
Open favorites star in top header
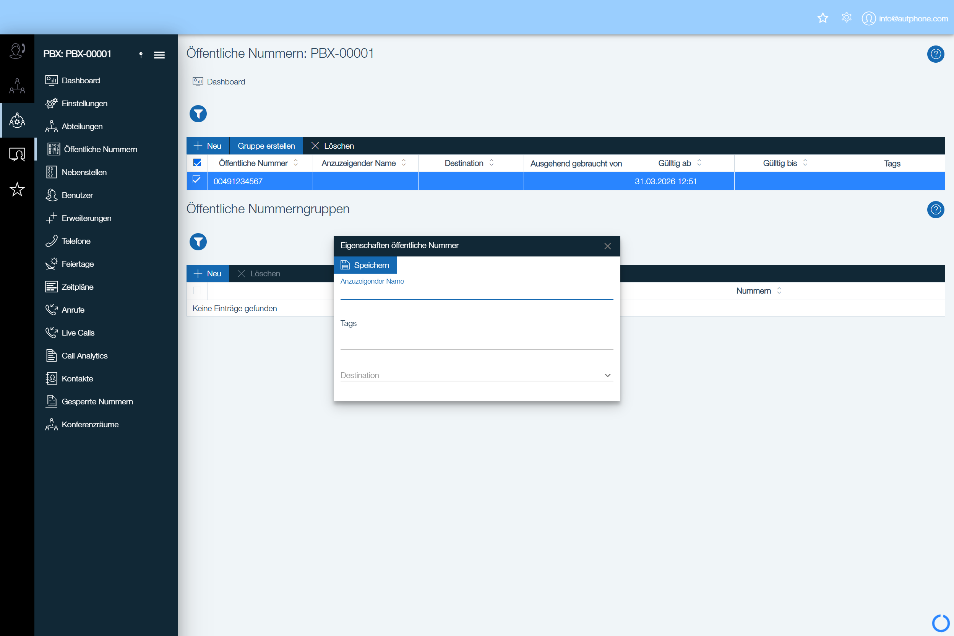[x=823, y=18]
